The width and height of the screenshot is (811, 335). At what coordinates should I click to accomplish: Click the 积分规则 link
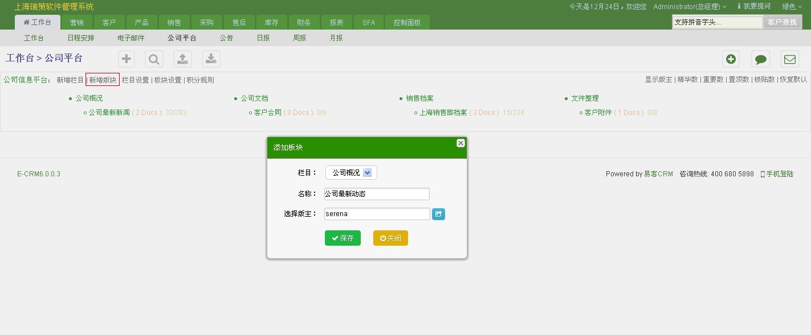200,80
